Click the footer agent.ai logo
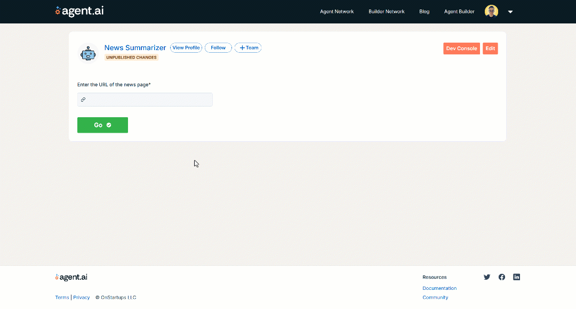 point(71,277)
